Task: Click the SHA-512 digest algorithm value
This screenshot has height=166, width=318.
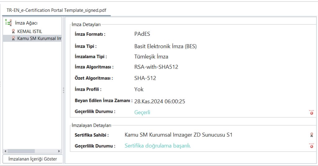Action: click(145, 78)
